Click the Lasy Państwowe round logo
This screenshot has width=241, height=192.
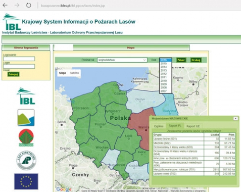pyautogui.click(x=26, y=160)
